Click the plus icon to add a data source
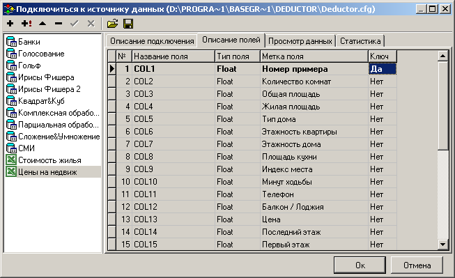Viewport: 455px width, 278px height. point(10,24)
